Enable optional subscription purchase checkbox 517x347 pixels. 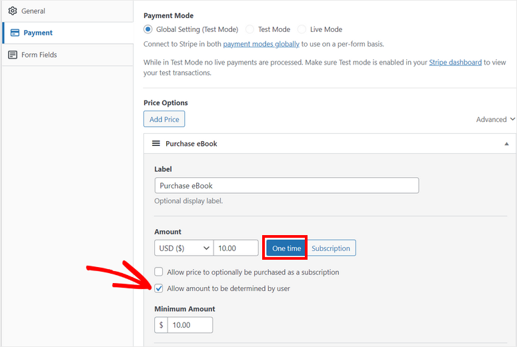(x=159, y=272)
